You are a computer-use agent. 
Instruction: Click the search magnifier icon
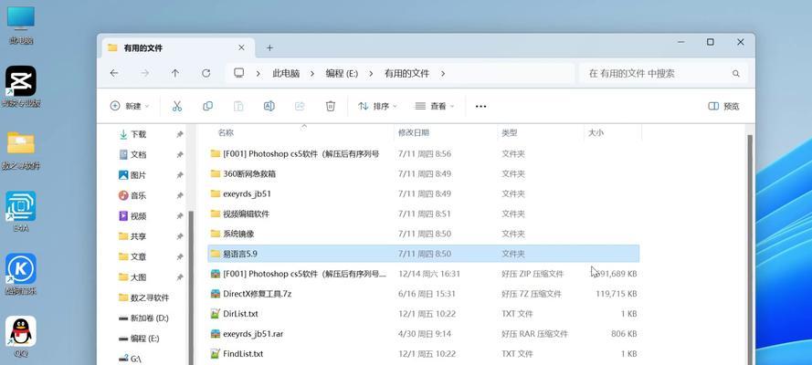736,74
